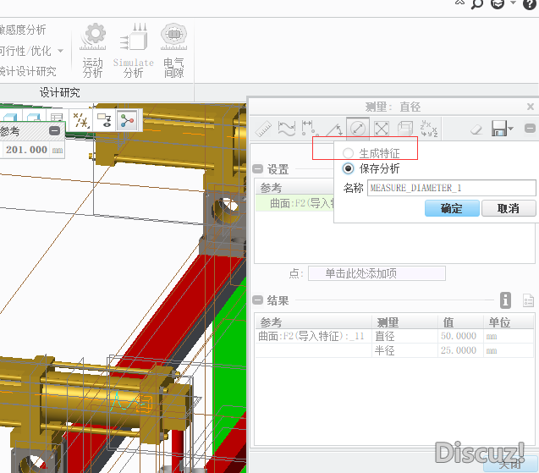539x473 pixels.
Task: Click the 敏感度分析 ribbon command
Action: click(x=23, y=30)
